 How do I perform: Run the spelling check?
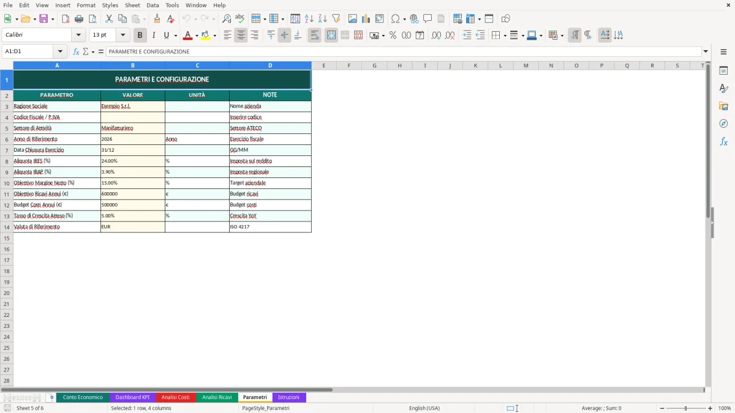click(x=240, y=19)
